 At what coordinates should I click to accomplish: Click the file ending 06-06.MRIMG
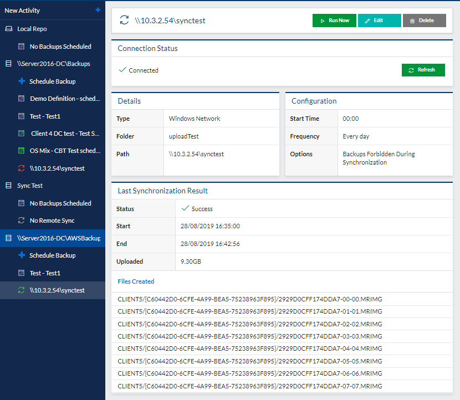point(249,373)
